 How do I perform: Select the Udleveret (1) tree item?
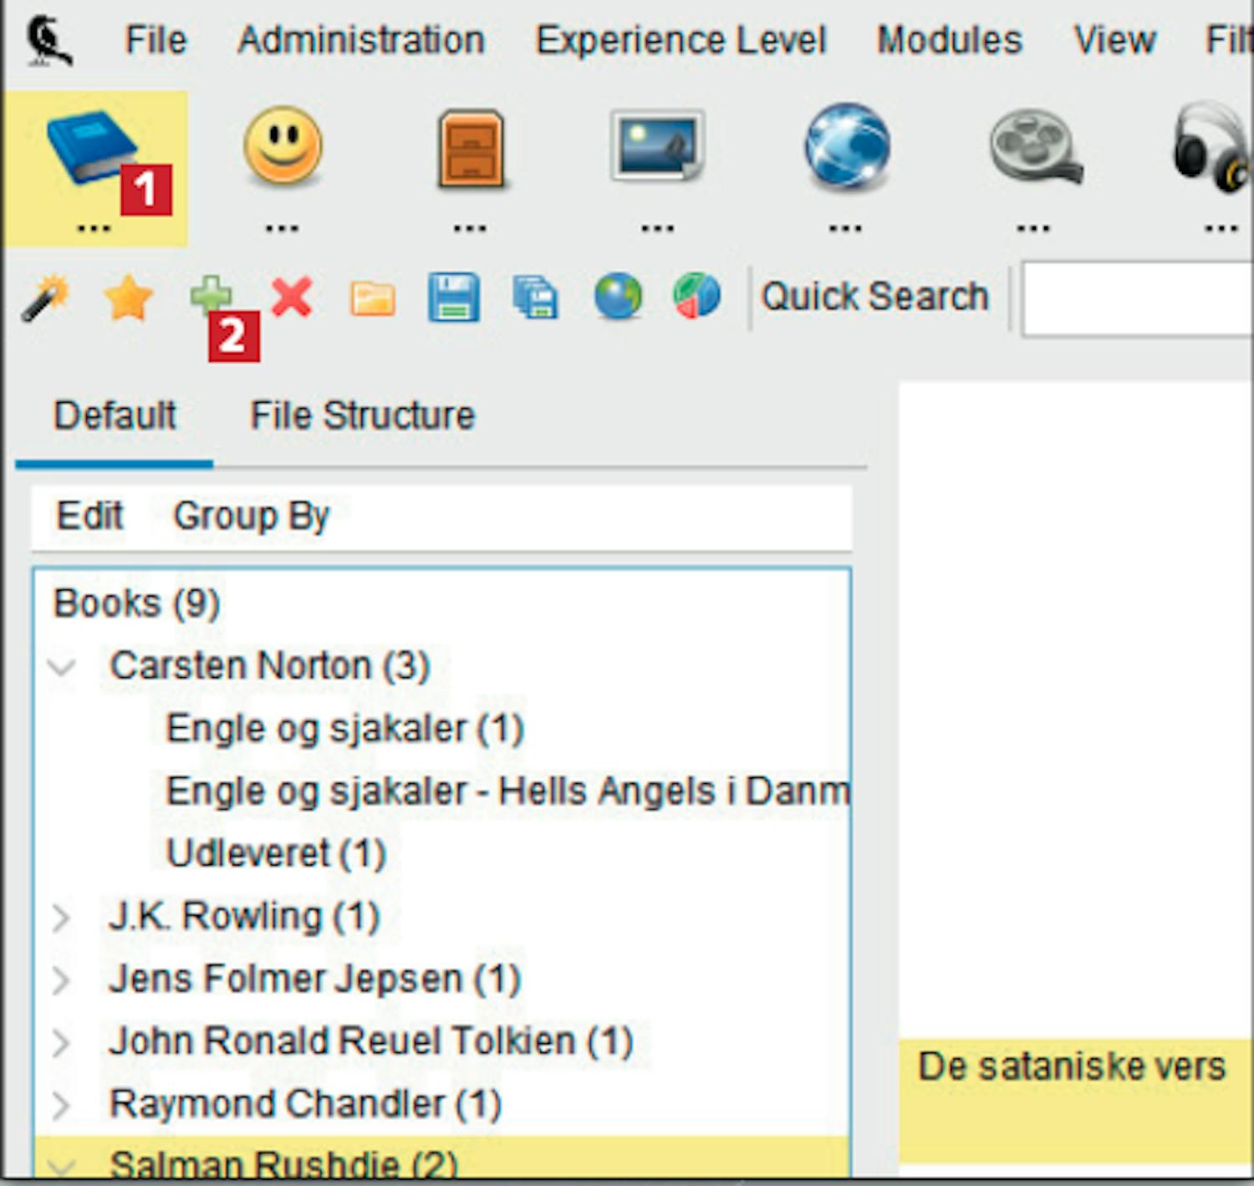(276, 853)
